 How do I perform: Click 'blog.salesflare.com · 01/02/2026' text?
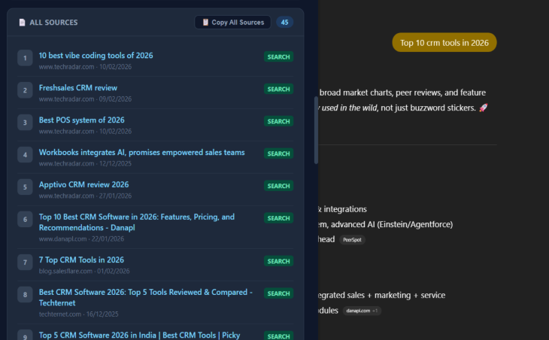84,271
